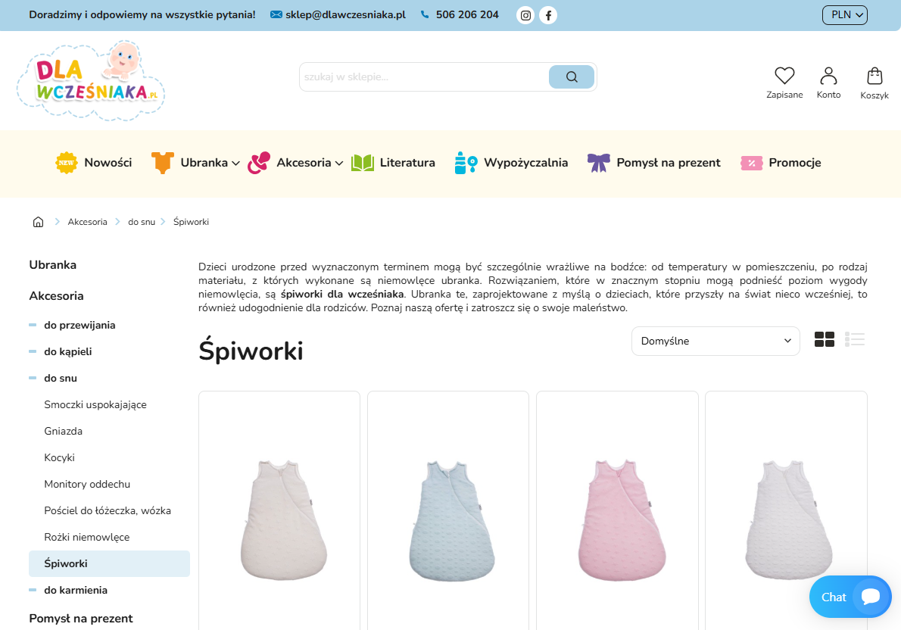Go to home via breadcrumb house icon
901x630 pixels.
38,222
